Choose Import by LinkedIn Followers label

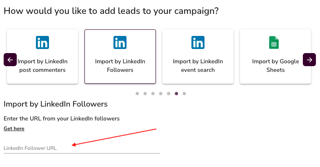click(x=120, y=66)
